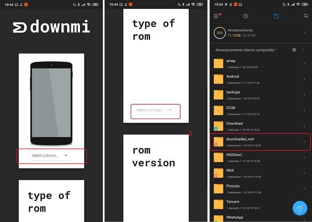Switch to grid view layout
The height and width of the screenshot is (222, 312).
tap(294, 50)
